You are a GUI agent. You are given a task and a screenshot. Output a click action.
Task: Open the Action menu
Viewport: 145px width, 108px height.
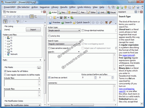click(x=35, y=7)
